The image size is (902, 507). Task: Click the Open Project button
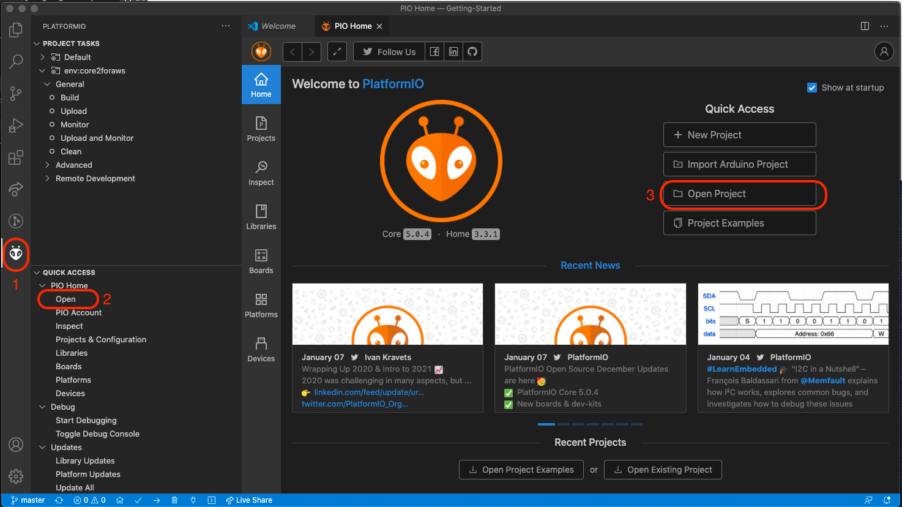click(x=739, y=193)
